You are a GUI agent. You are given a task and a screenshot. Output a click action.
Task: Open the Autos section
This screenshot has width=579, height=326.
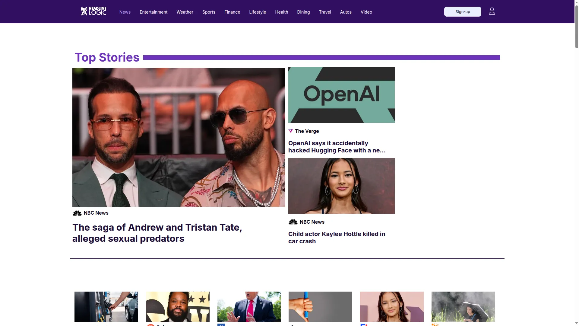[346, 12]
